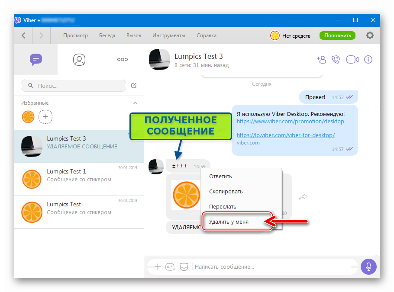Go forward with the right arrow
This screenshot has height=292, width=394.
42,35
